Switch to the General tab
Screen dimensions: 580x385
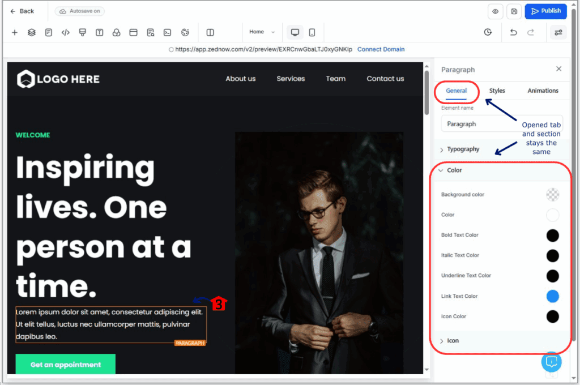coord(456,91)
